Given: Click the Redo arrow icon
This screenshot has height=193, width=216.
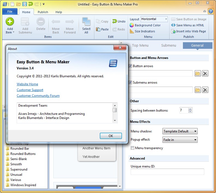Looking at the screenshot, I should click(114, 29).
